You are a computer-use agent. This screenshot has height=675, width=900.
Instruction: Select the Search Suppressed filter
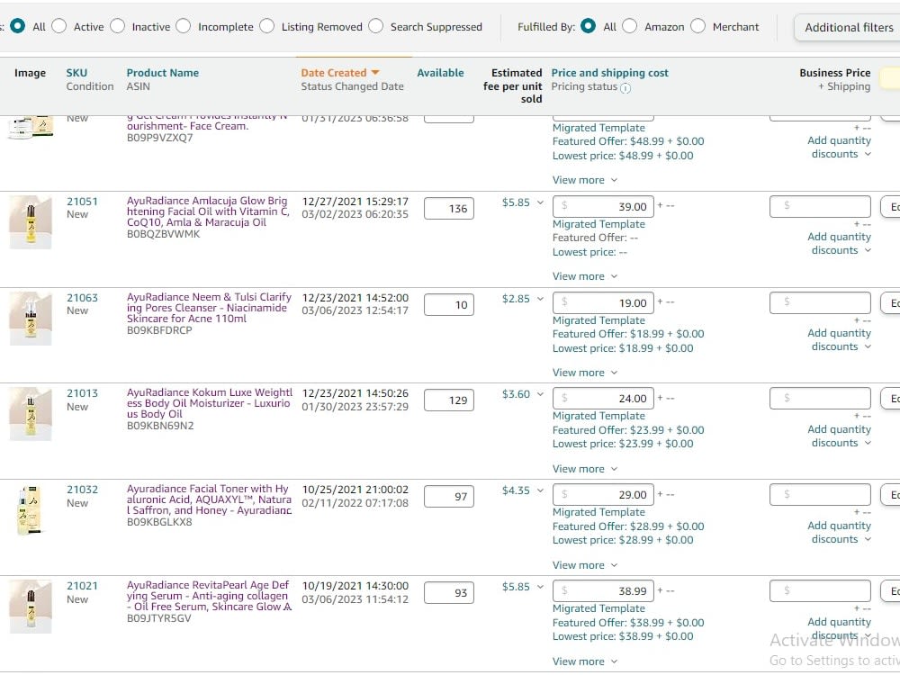pos(376,26)
